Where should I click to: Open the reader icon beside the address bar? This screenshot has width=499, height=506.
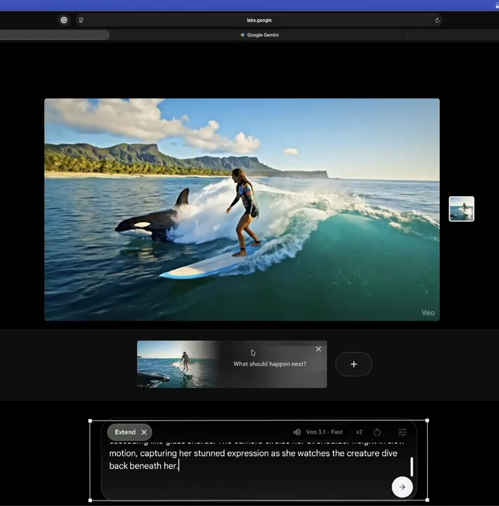click(81, 20)
